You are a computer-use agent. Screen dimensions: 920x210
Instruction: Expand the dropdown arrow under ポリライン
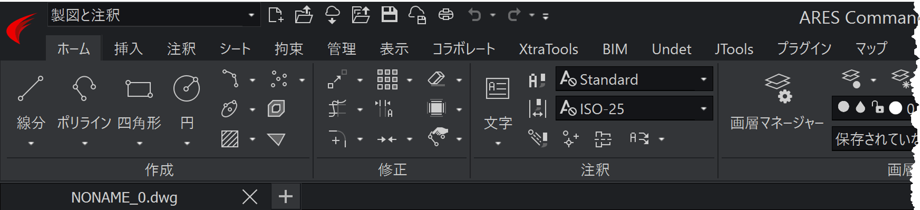84,144
